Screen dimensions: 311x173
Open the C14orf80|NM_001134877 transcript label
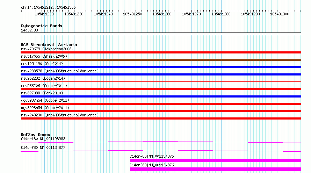click(43, 147)
